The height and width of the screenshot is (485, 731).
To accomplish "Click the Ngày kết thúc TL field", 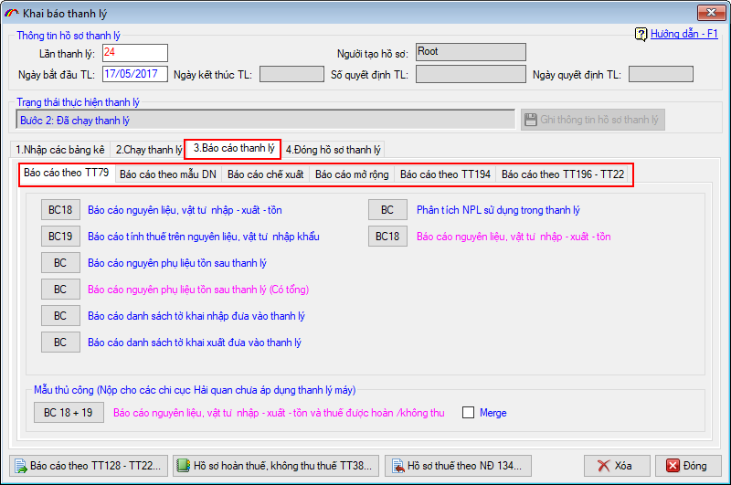I will (291, 74).
